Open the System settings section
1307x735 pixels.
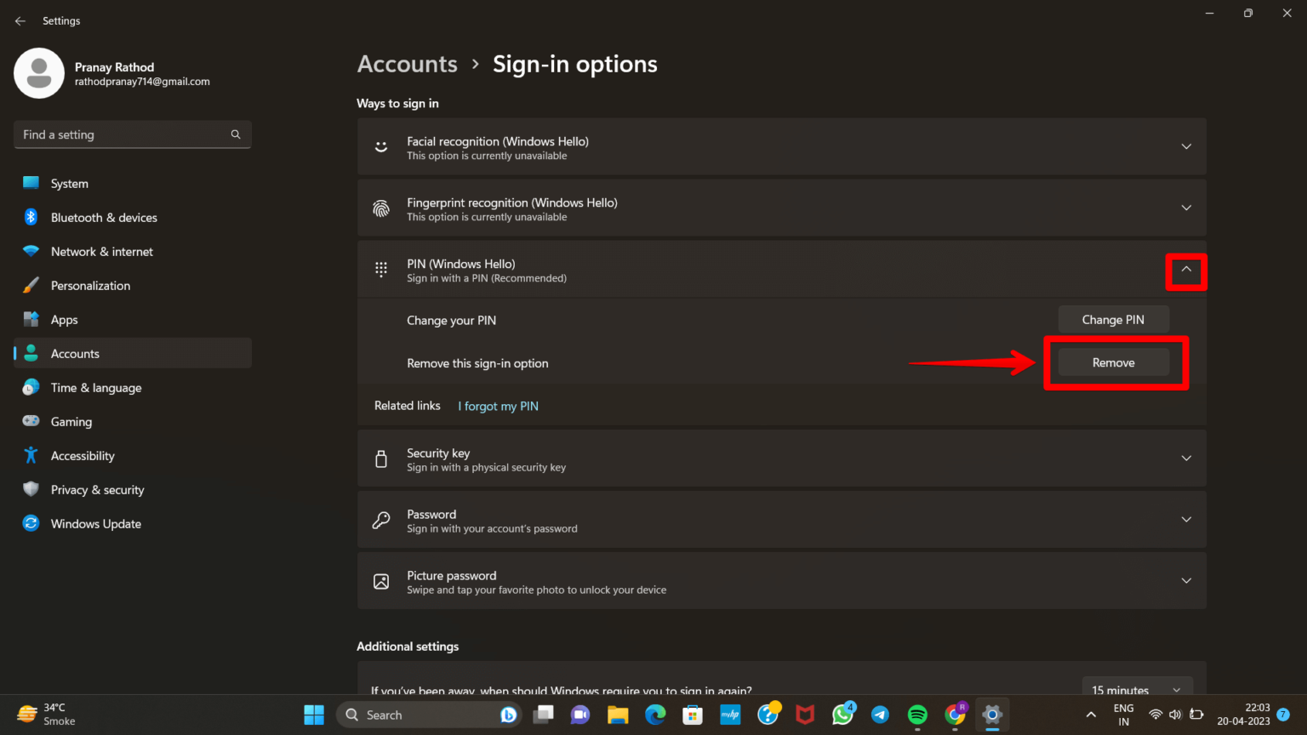[x=68, y=183]
